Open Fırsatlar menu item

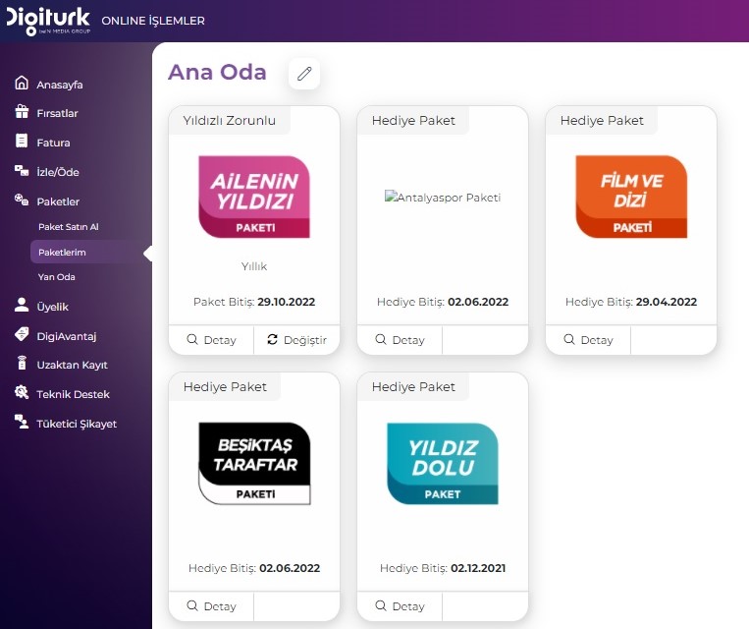click(x=57, y=113)
